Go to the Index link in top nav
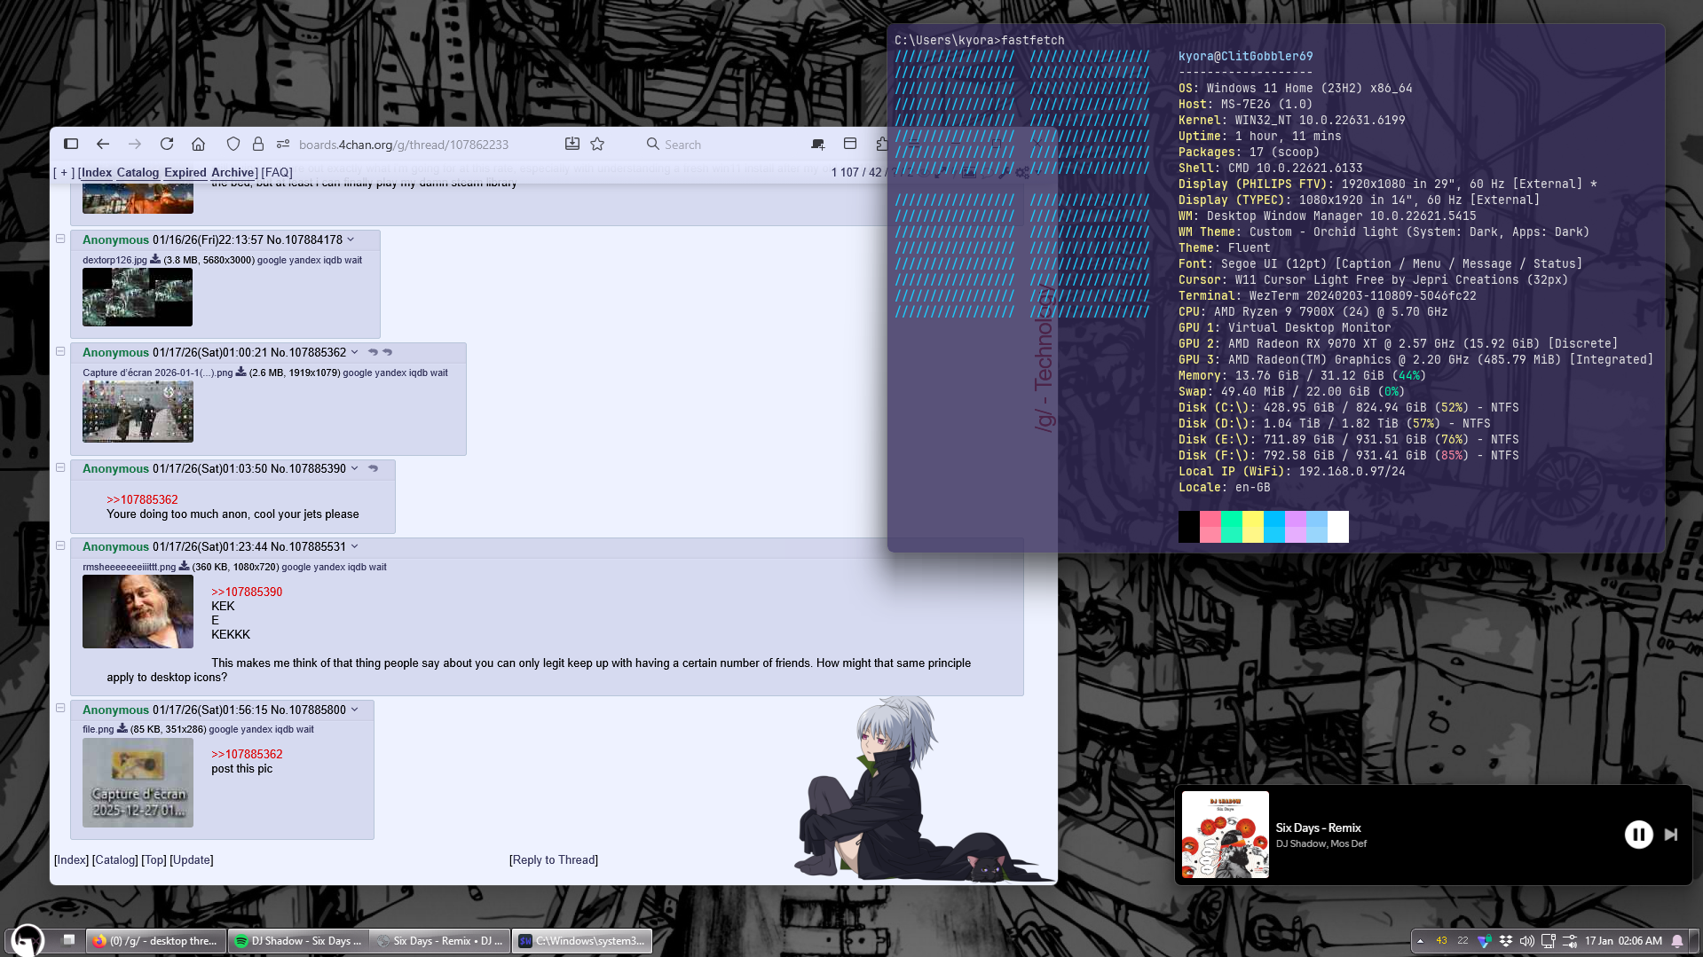 (x=96, y=173)
